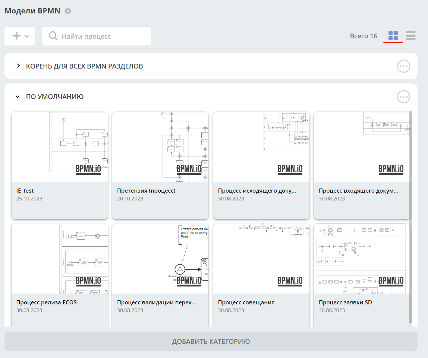
Task: Open three-dot menu for КОРЕНЬ ДЛЯ ВСЕХ BPMN РАЗДЕЛОВ
Action: 403,66
